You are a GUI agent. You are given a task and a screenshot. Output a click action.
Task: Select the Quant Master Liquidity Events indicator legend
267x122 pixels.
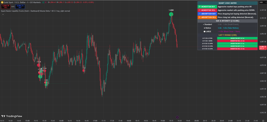35,11
